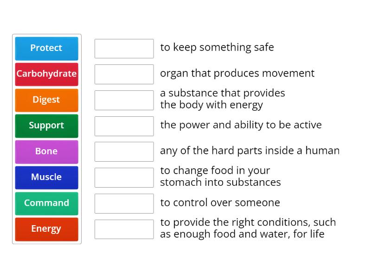371x278 pixels.
Task: Choose the purple Bone word tile
Action: tap(46, 152)
